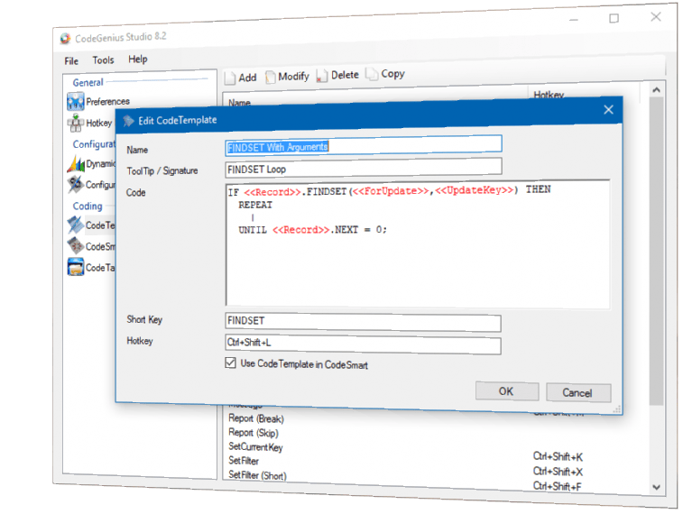Maximize the CodeGenius Studio window
683x514 pixels.
click(614, 18)
